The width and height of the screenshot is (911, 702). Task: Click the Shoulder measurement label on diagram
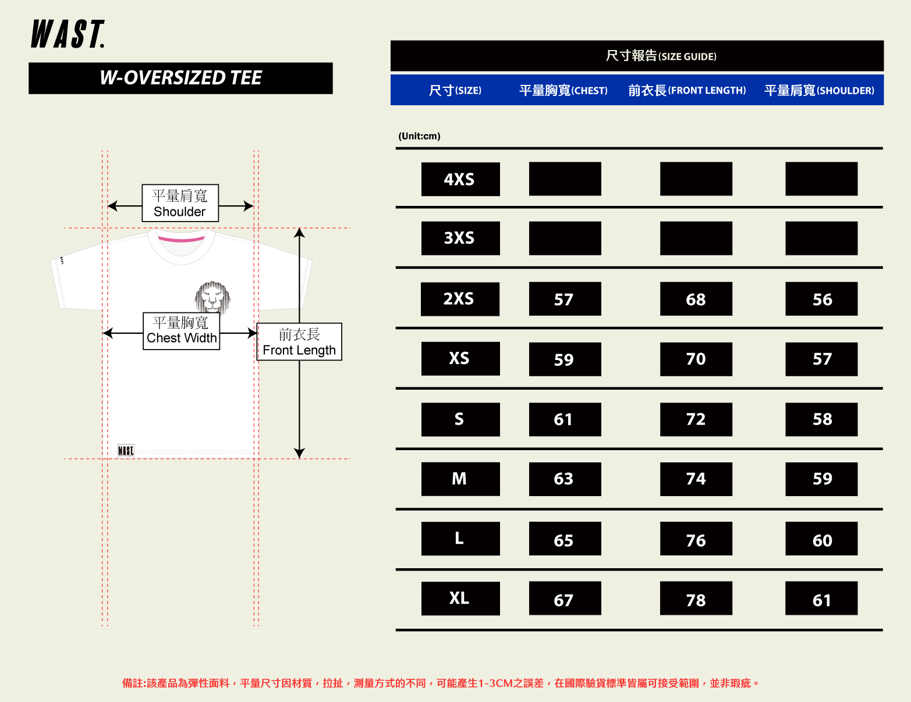180,203
